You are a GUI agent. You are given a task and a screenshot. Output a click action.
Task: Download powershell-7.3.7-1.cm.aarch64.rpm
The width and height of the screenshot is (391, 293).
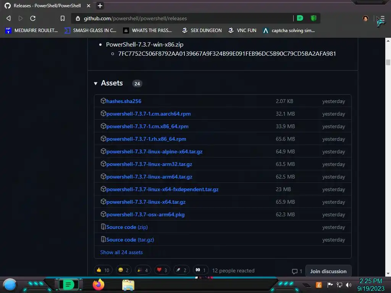click(149, 114)
